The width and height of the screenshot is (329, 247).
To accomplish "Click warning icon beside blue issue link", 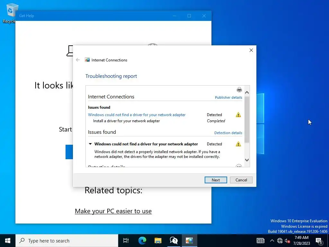I will [238, 115].
